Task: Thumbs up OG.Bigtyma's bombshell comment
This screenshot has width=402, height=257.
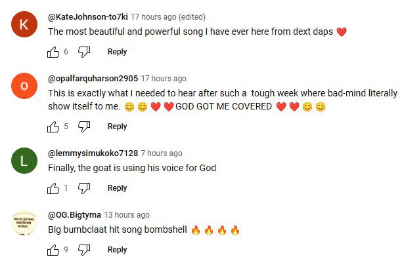Action: point(53,250)
